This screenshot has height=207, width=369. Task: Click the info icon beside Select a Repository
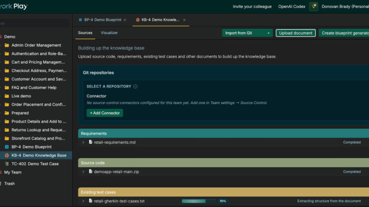[135, 86]
